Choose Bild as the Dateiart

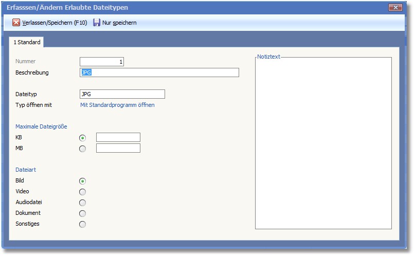point(82,181)
